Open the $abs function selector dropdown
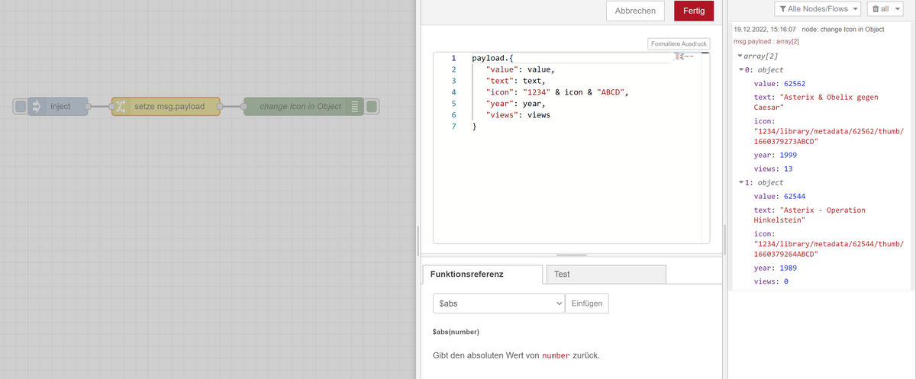This screenshot has width=916, height=379. (x=498, y=303)
